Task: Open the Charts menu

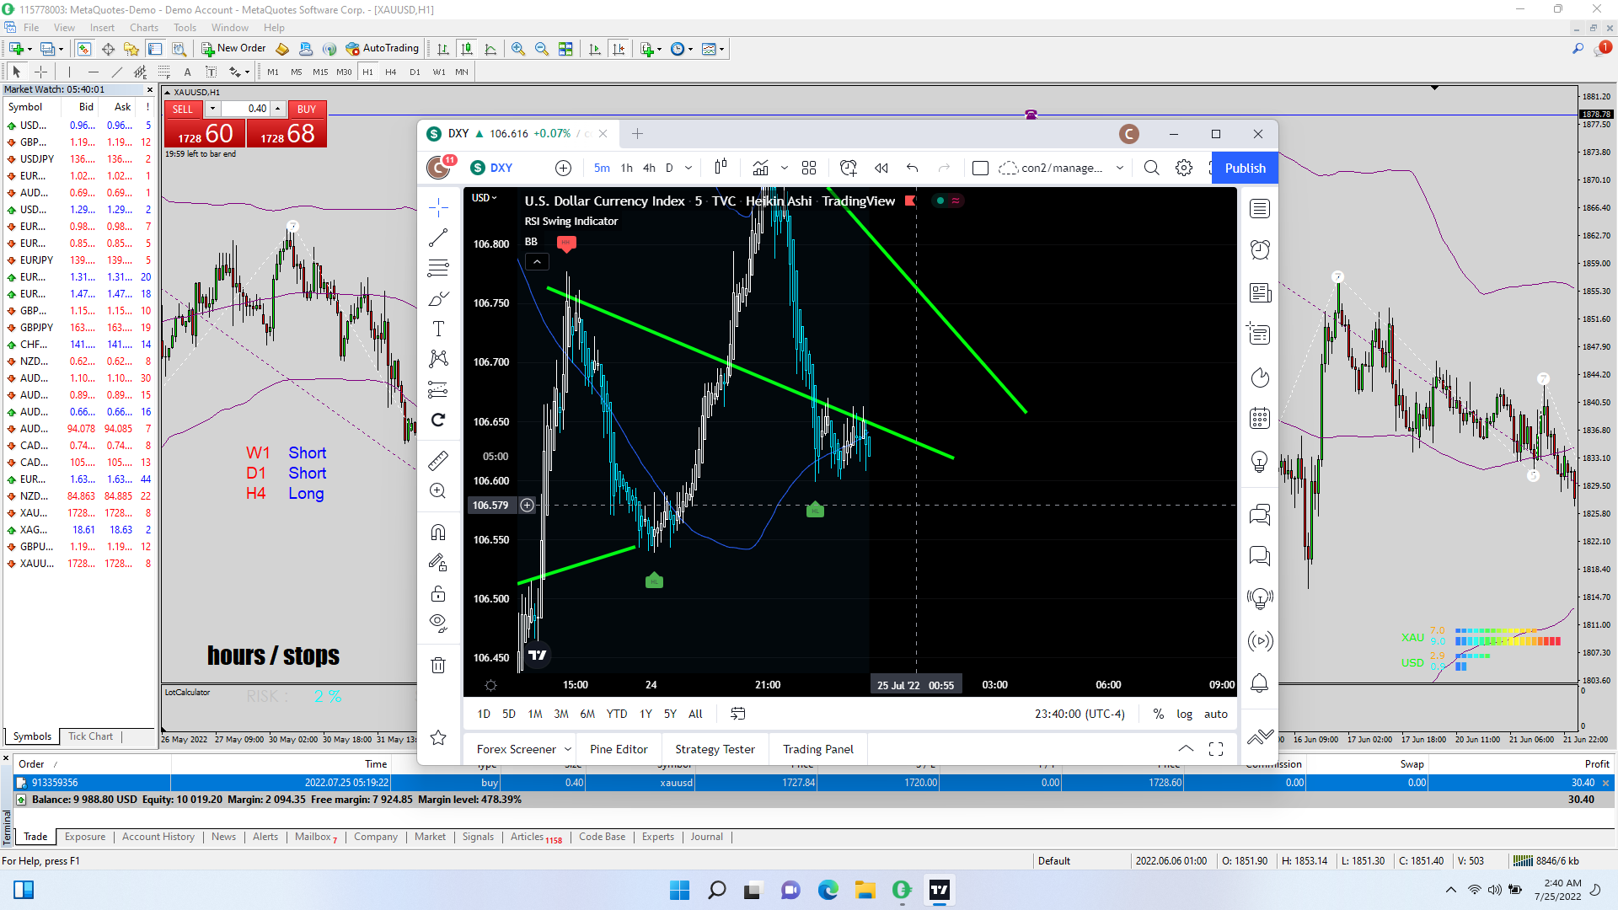Action: (x=143, y=27)
